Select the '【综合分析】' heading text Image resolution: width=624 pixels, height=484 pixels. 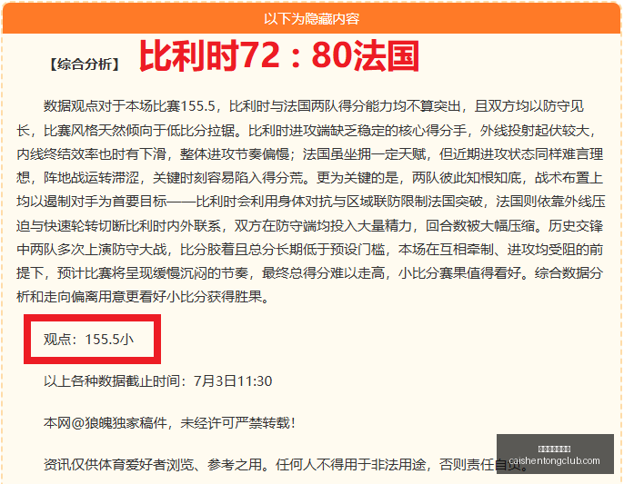click(x=85, y=64)
